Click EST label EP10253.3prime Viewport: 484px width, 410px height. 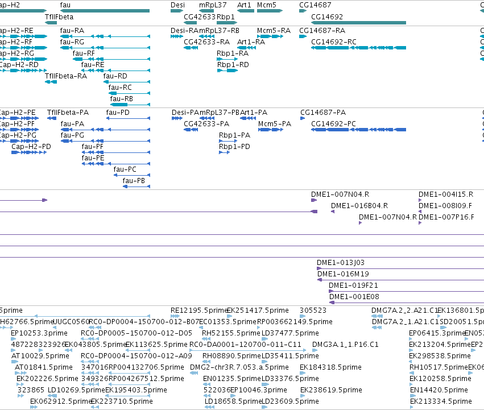click(x=39, y=333)
